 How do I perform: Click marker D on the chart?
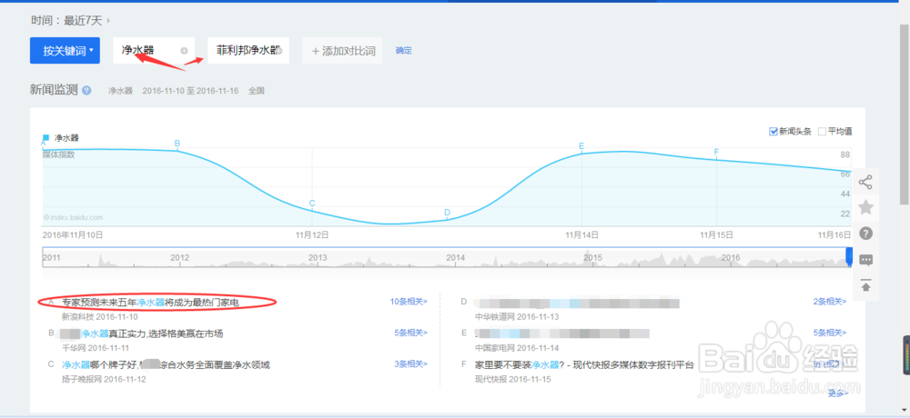pos(447,213)
